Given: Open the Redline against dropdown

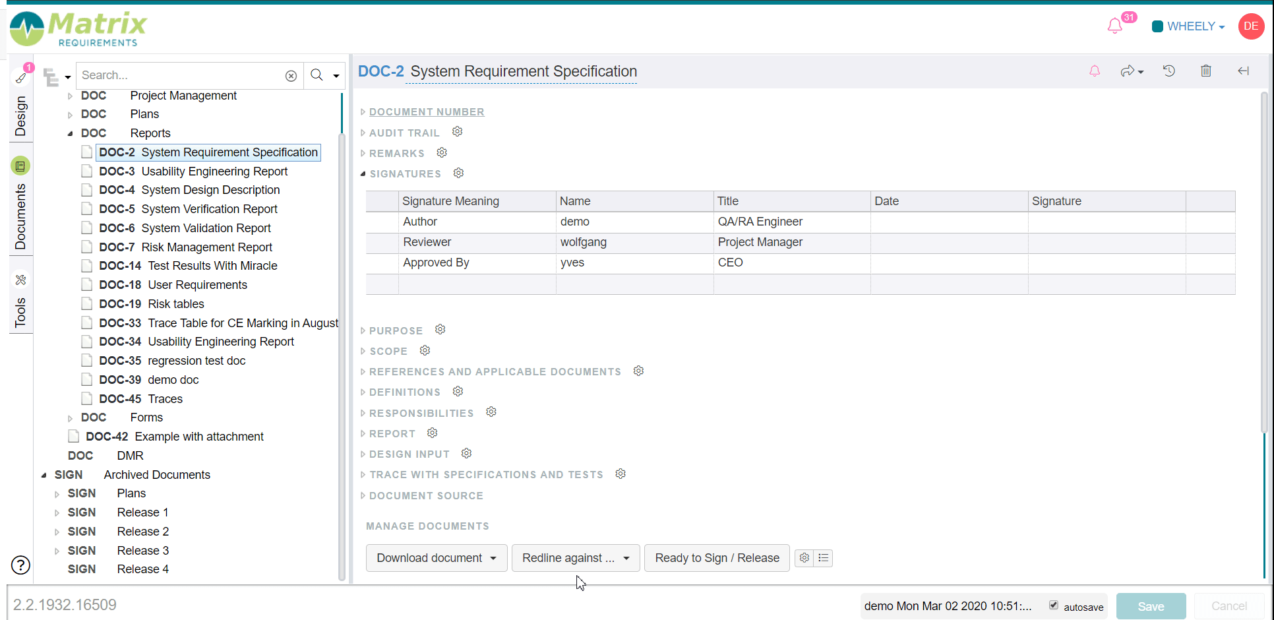Looking at the screenshot, I should tap(575, 558).
